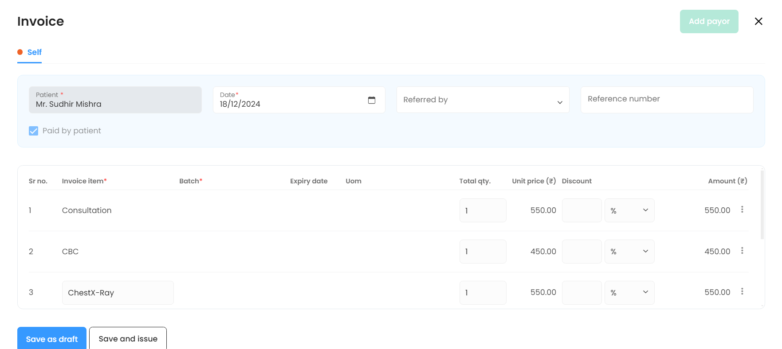
Task: Open discount type dropdown for Consultation
Action: coord(629,210)
